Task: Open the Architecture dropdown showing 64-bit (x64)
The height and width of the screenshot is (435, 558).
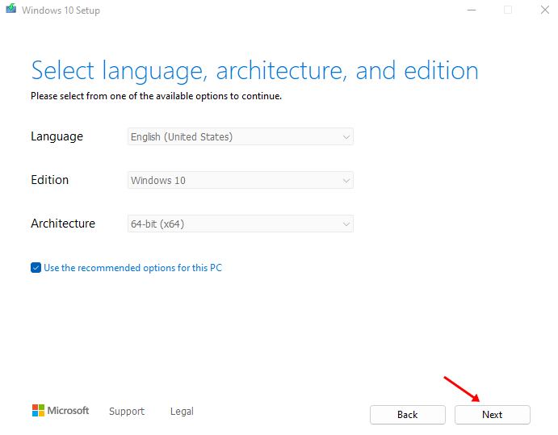Action: click(240, 224)
